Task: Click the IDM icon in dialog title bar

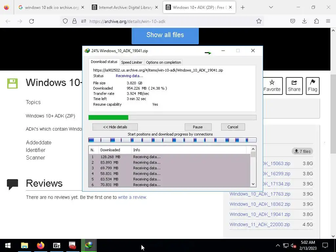Action: click(x=87, y=51)
